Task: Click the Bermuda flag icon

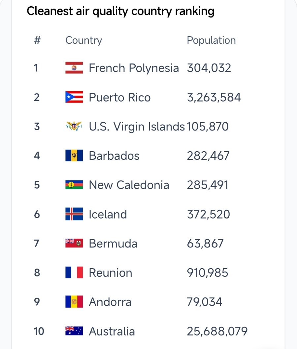Action: pyautogui.click(x=74, y=243)
